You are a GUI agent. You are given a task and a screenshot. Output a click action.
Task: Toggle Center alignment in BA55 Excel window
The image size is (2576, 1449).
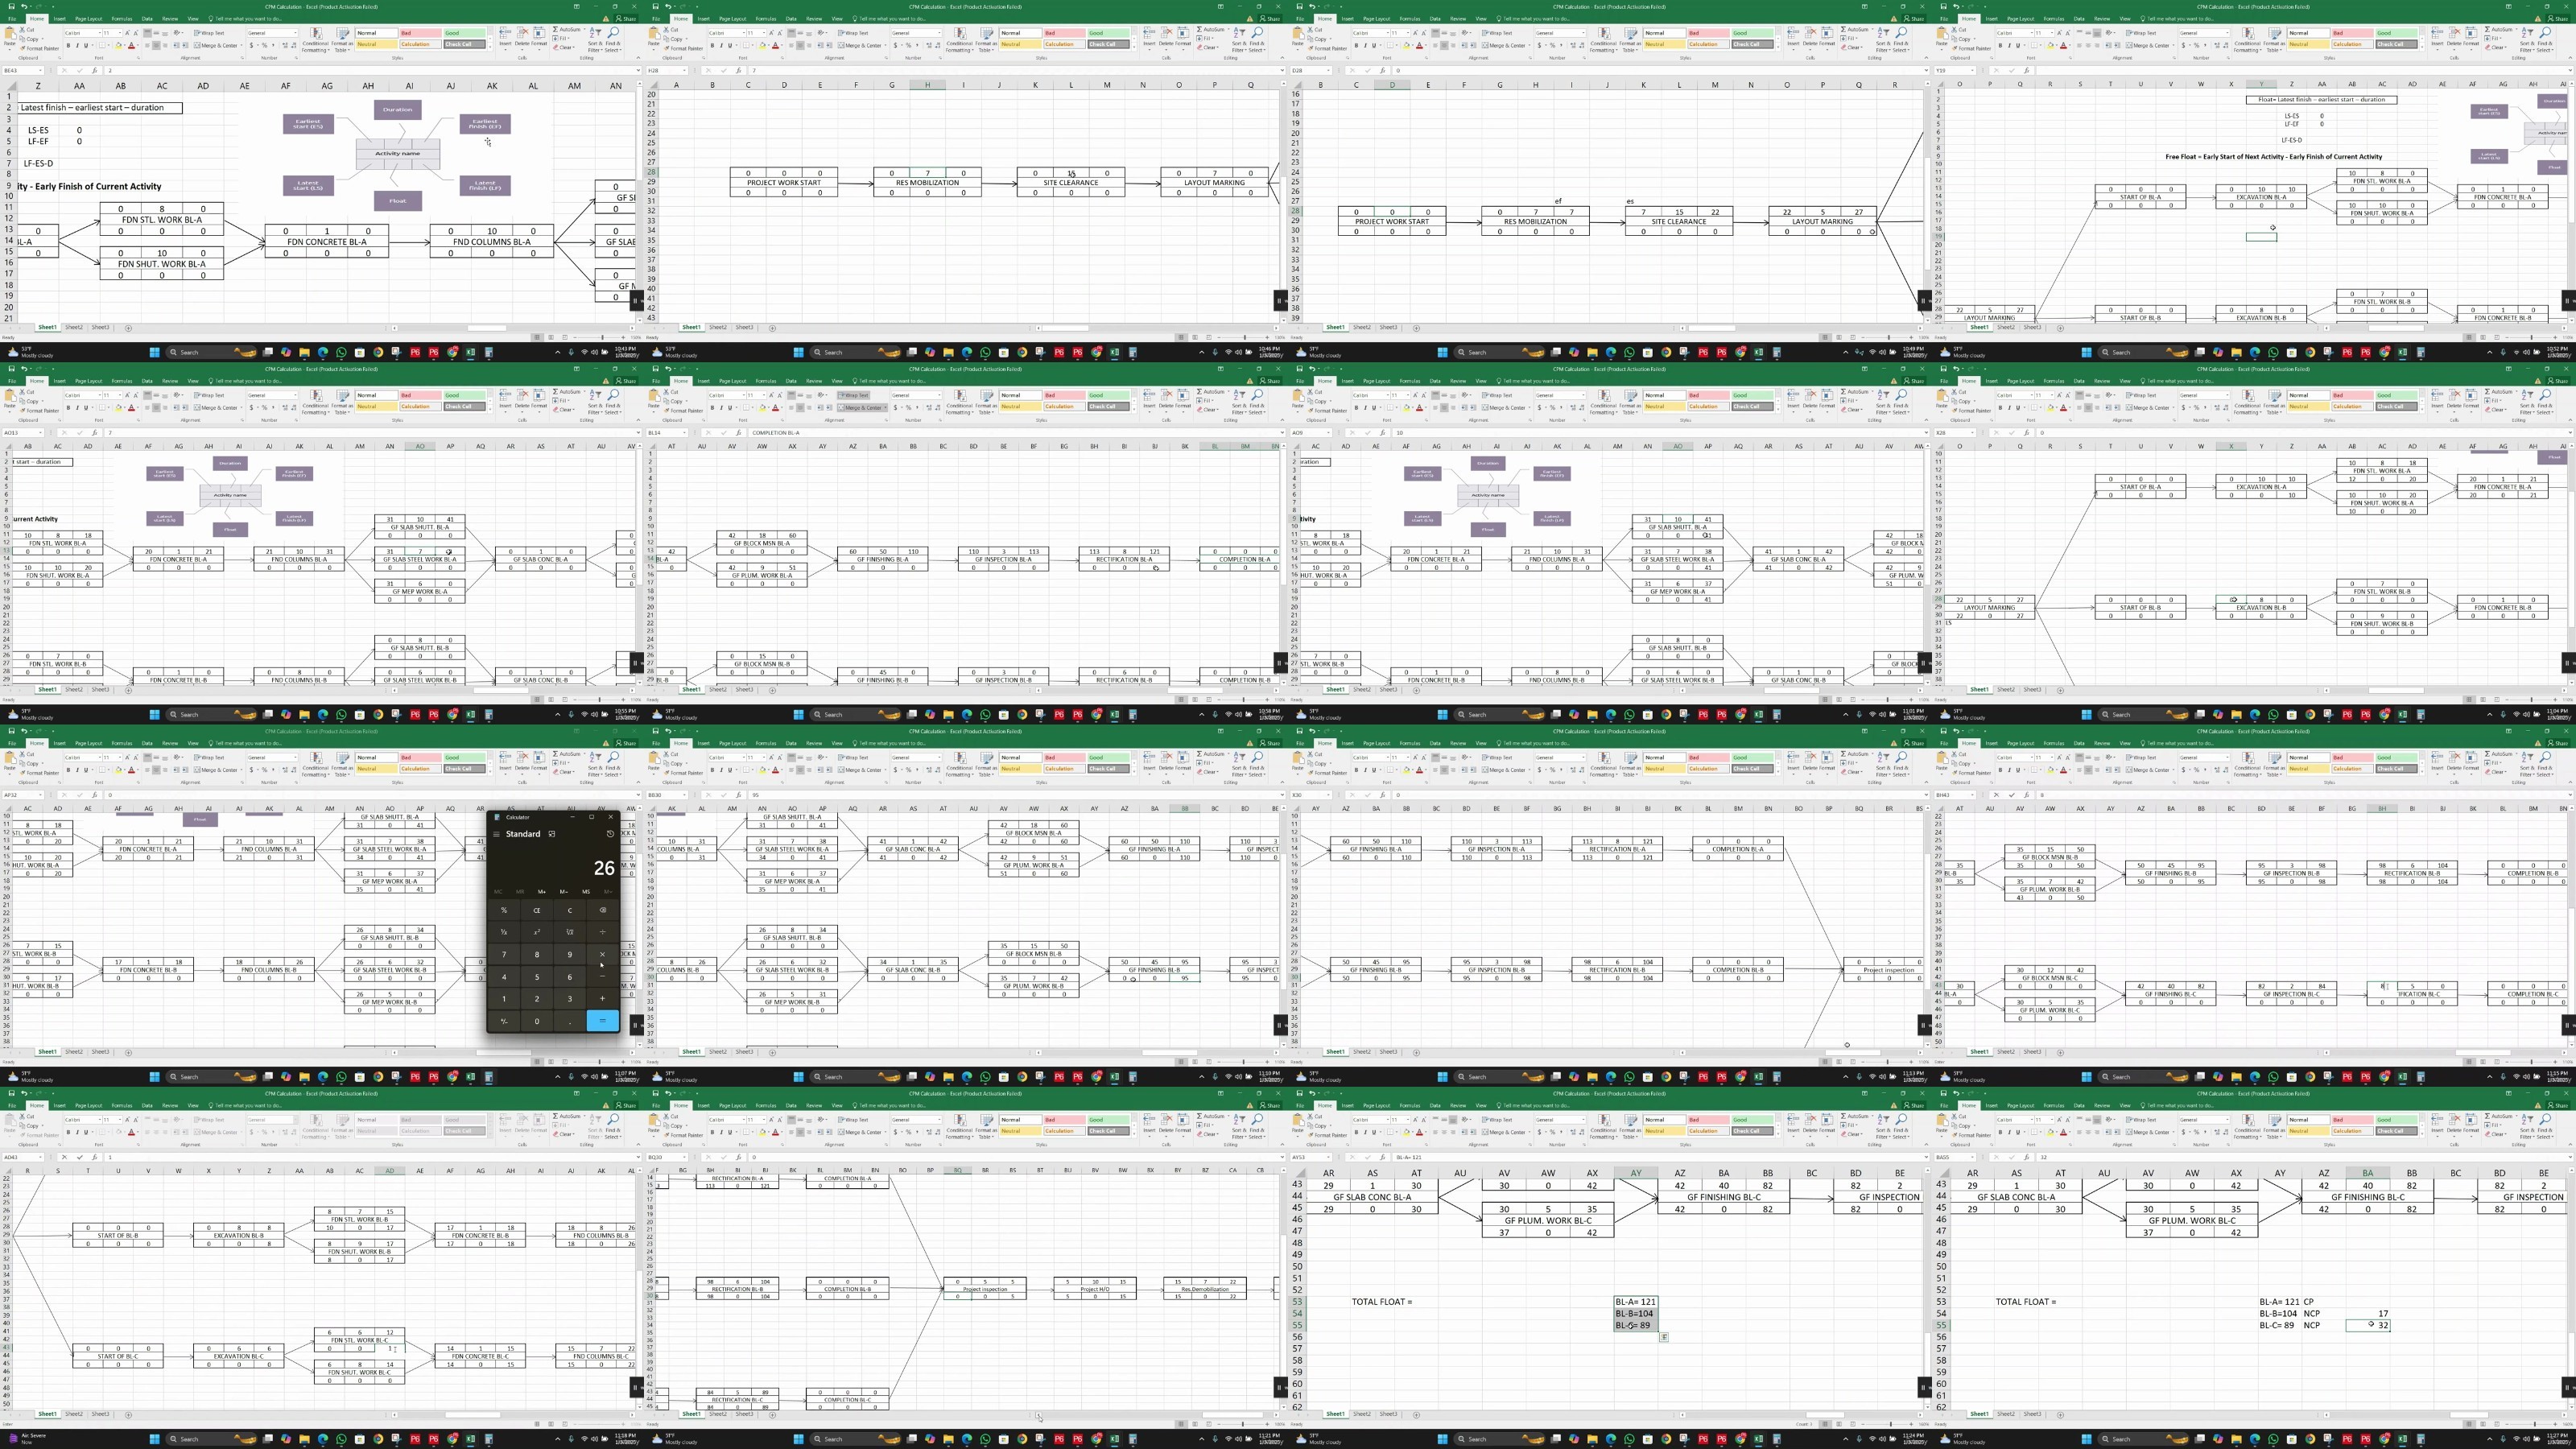[x=2088, y=1132]
